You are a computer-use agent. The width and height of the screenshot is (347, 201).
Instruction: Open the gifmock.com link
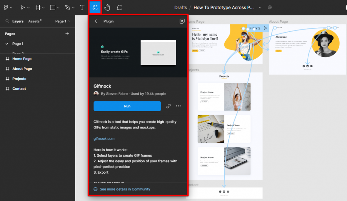click(x=104, y=138)
